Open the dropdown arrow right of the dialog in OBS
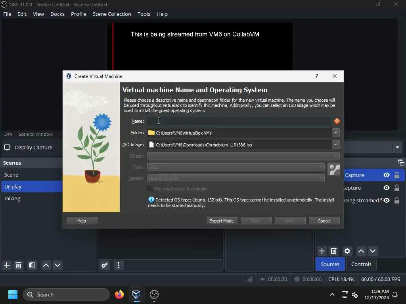This screenshot has width=406, height=304. [397, 147]
